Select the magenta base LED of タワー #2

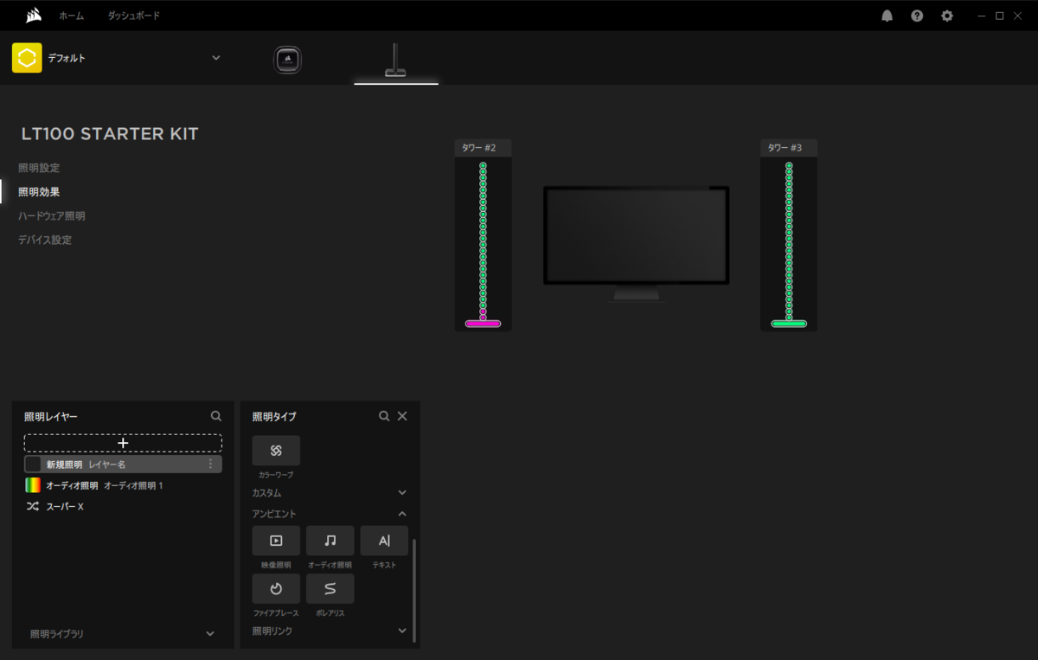pos(484,324)
